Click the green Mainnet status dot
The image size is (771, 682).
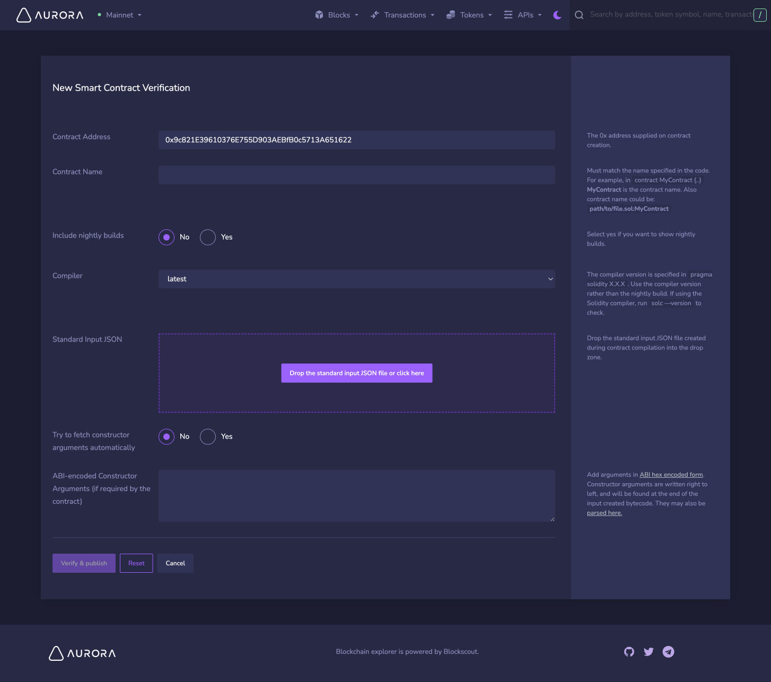tap(99, 15)
